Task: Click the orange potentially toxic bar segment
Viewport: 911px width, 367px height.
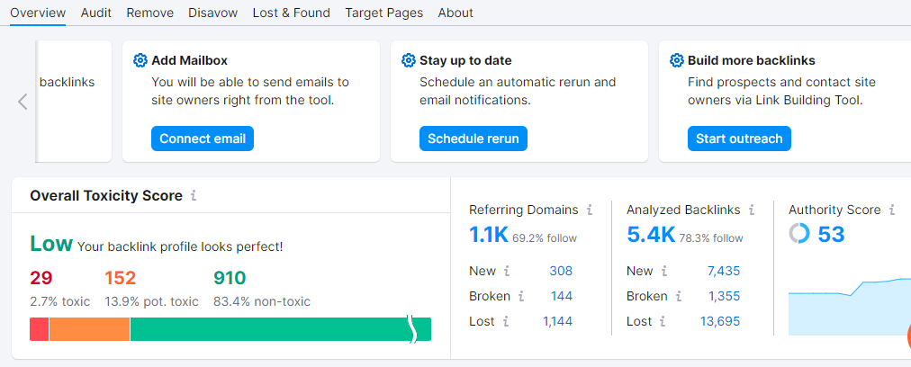Action: 89,329
